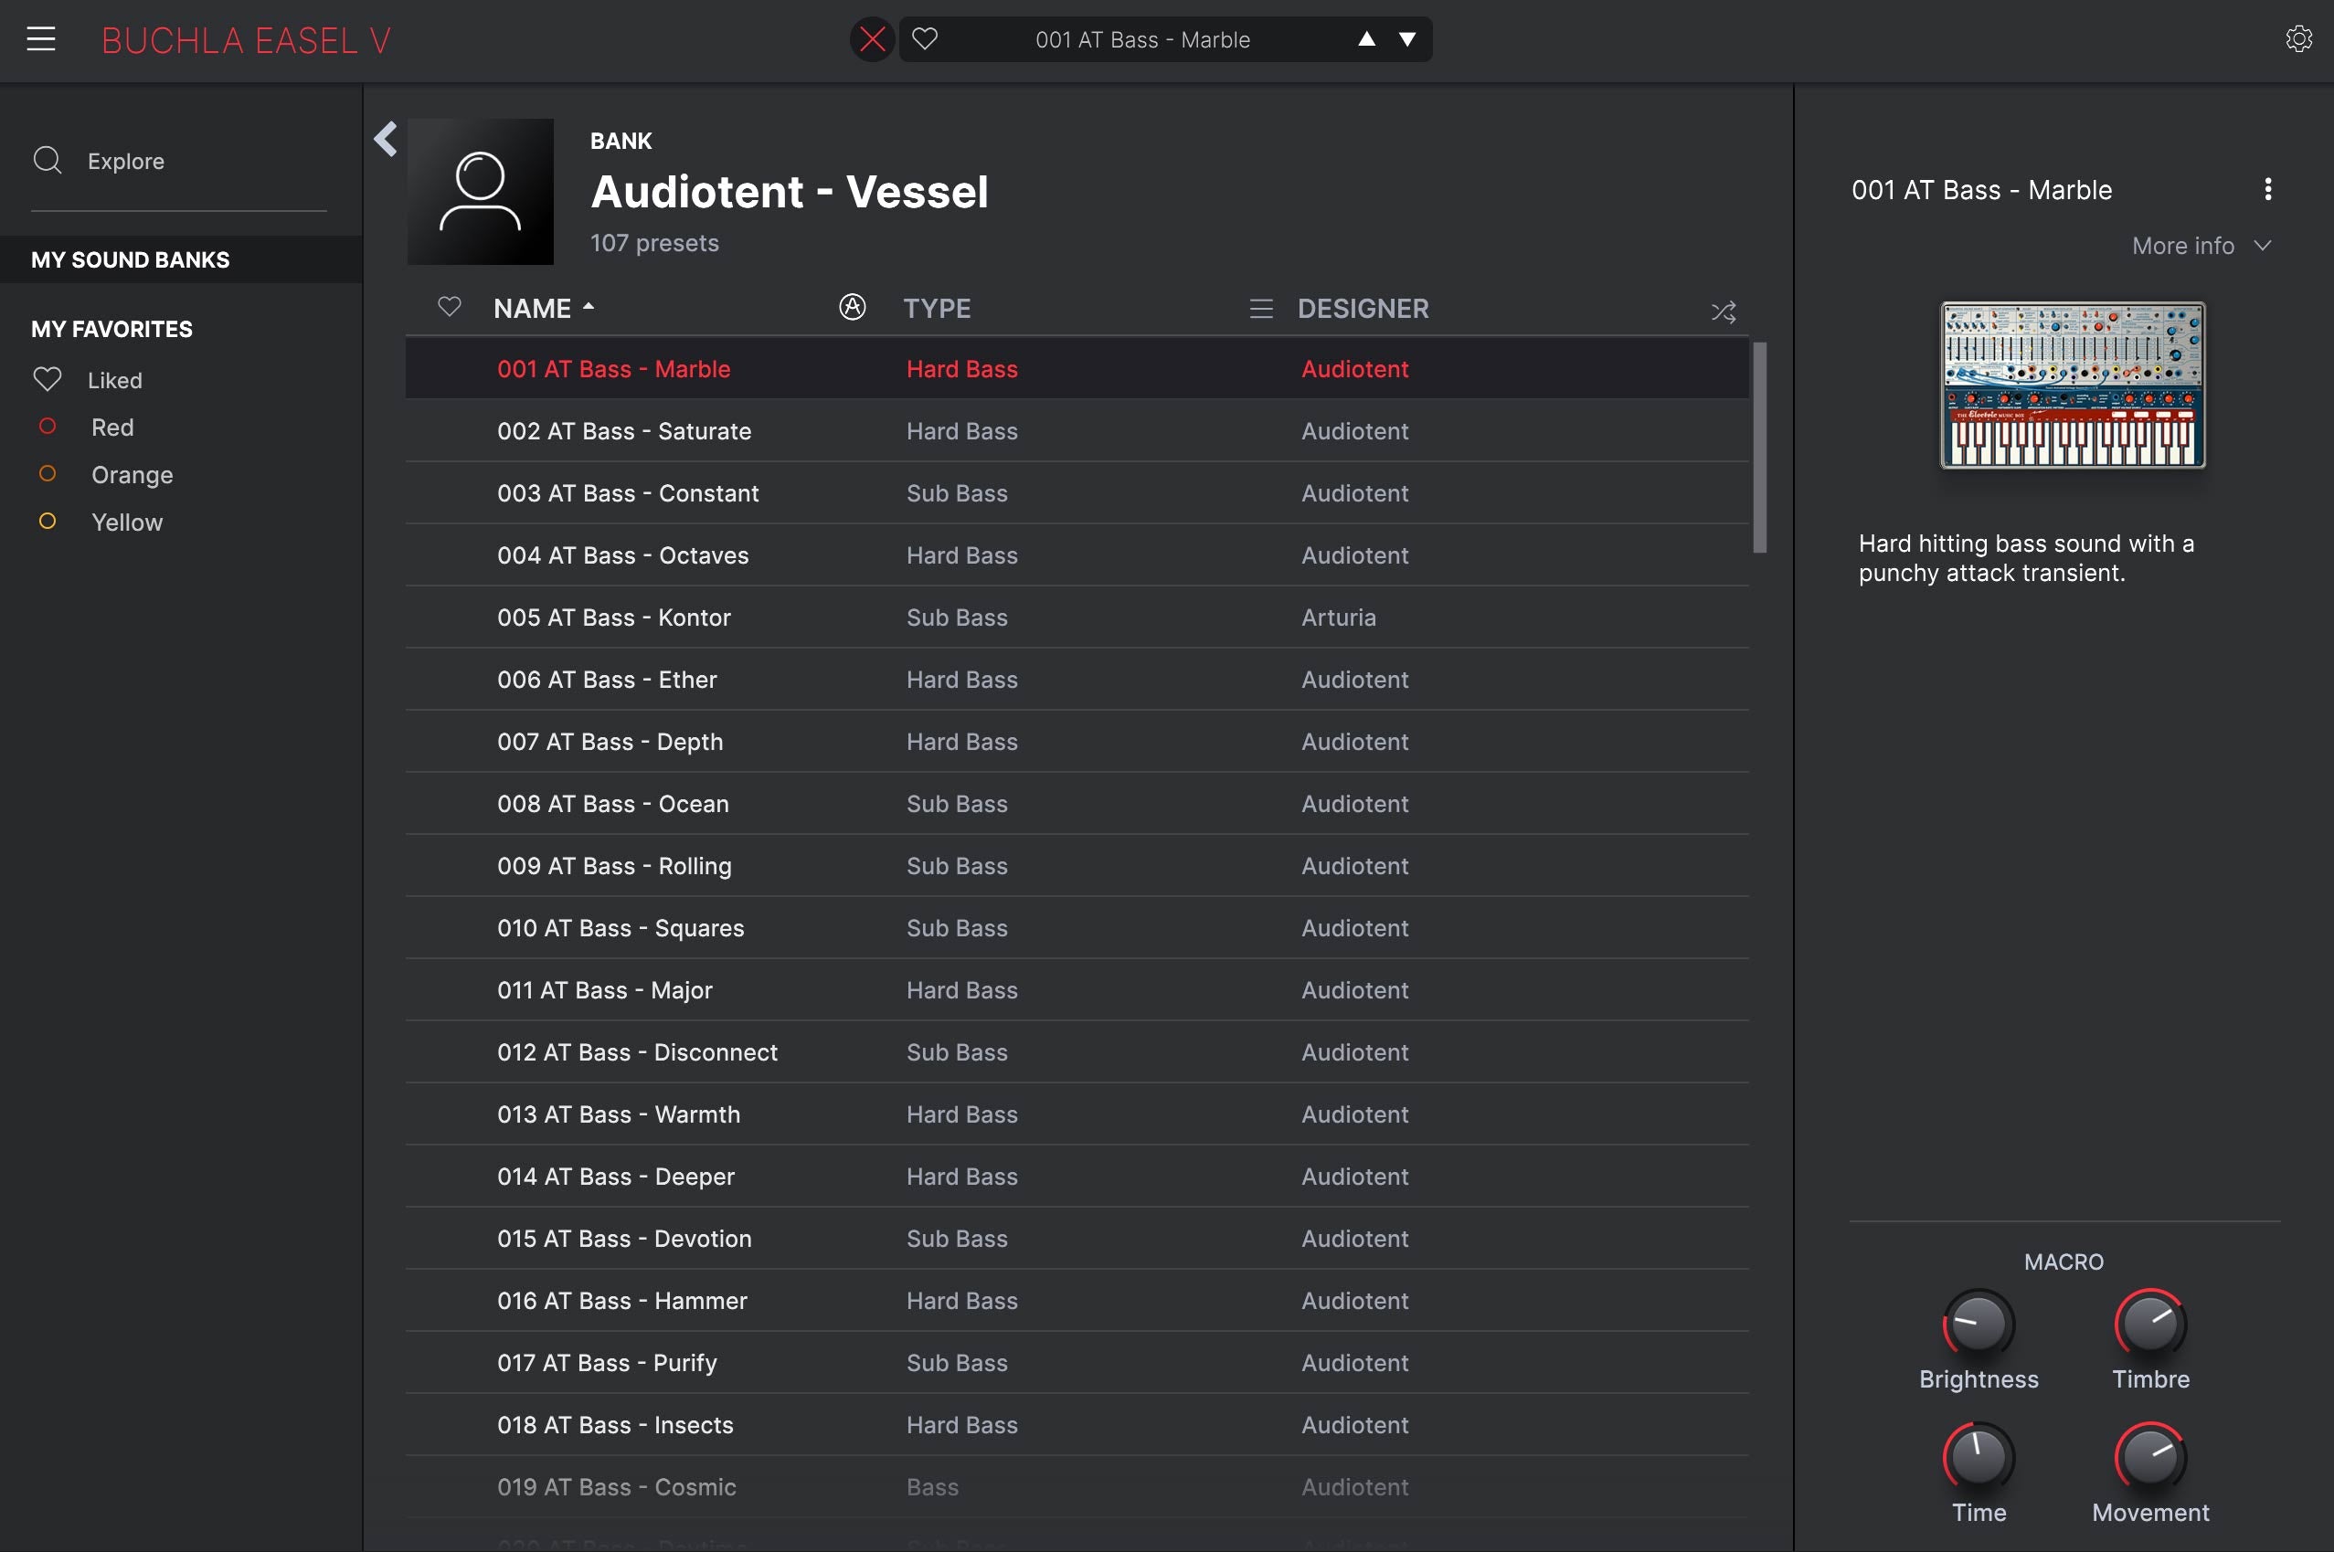
Task: Select the Yellow favorites color tag
Action: [x=126, y=522]
